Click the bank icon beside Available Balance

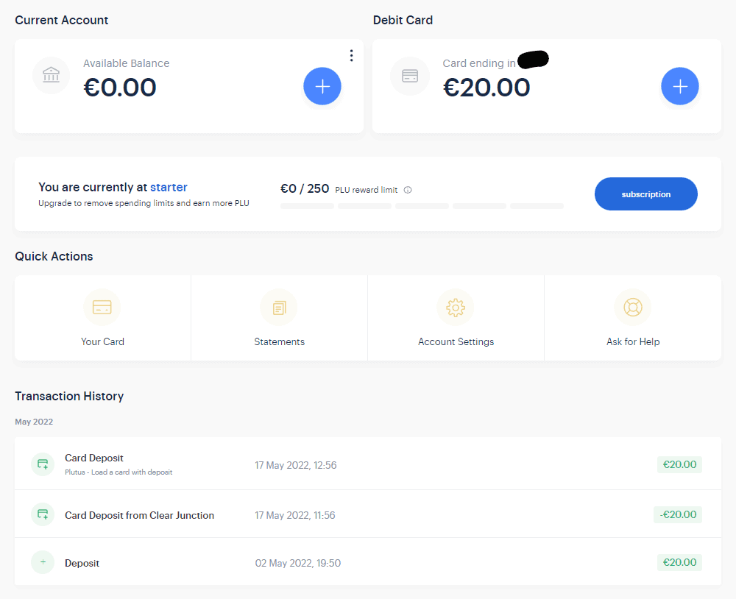(x=52, y=75)
